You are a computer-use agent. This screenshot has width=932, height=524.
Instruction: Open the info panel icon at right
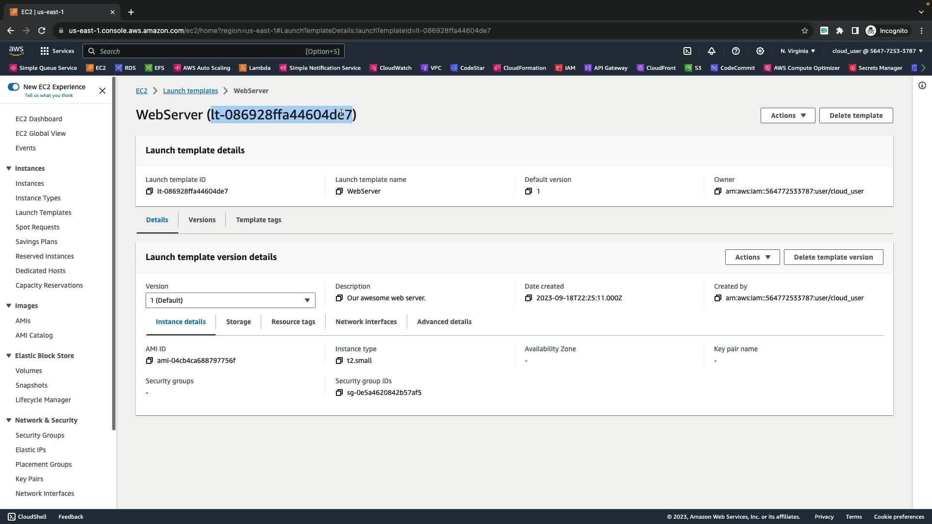[922, 86]
